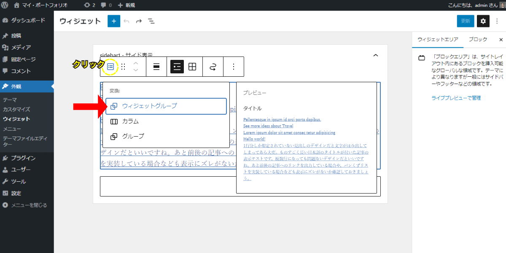This screenshot has width=506, height=253.
Task: Move block up with up chevron
Action: pos(136,63)
